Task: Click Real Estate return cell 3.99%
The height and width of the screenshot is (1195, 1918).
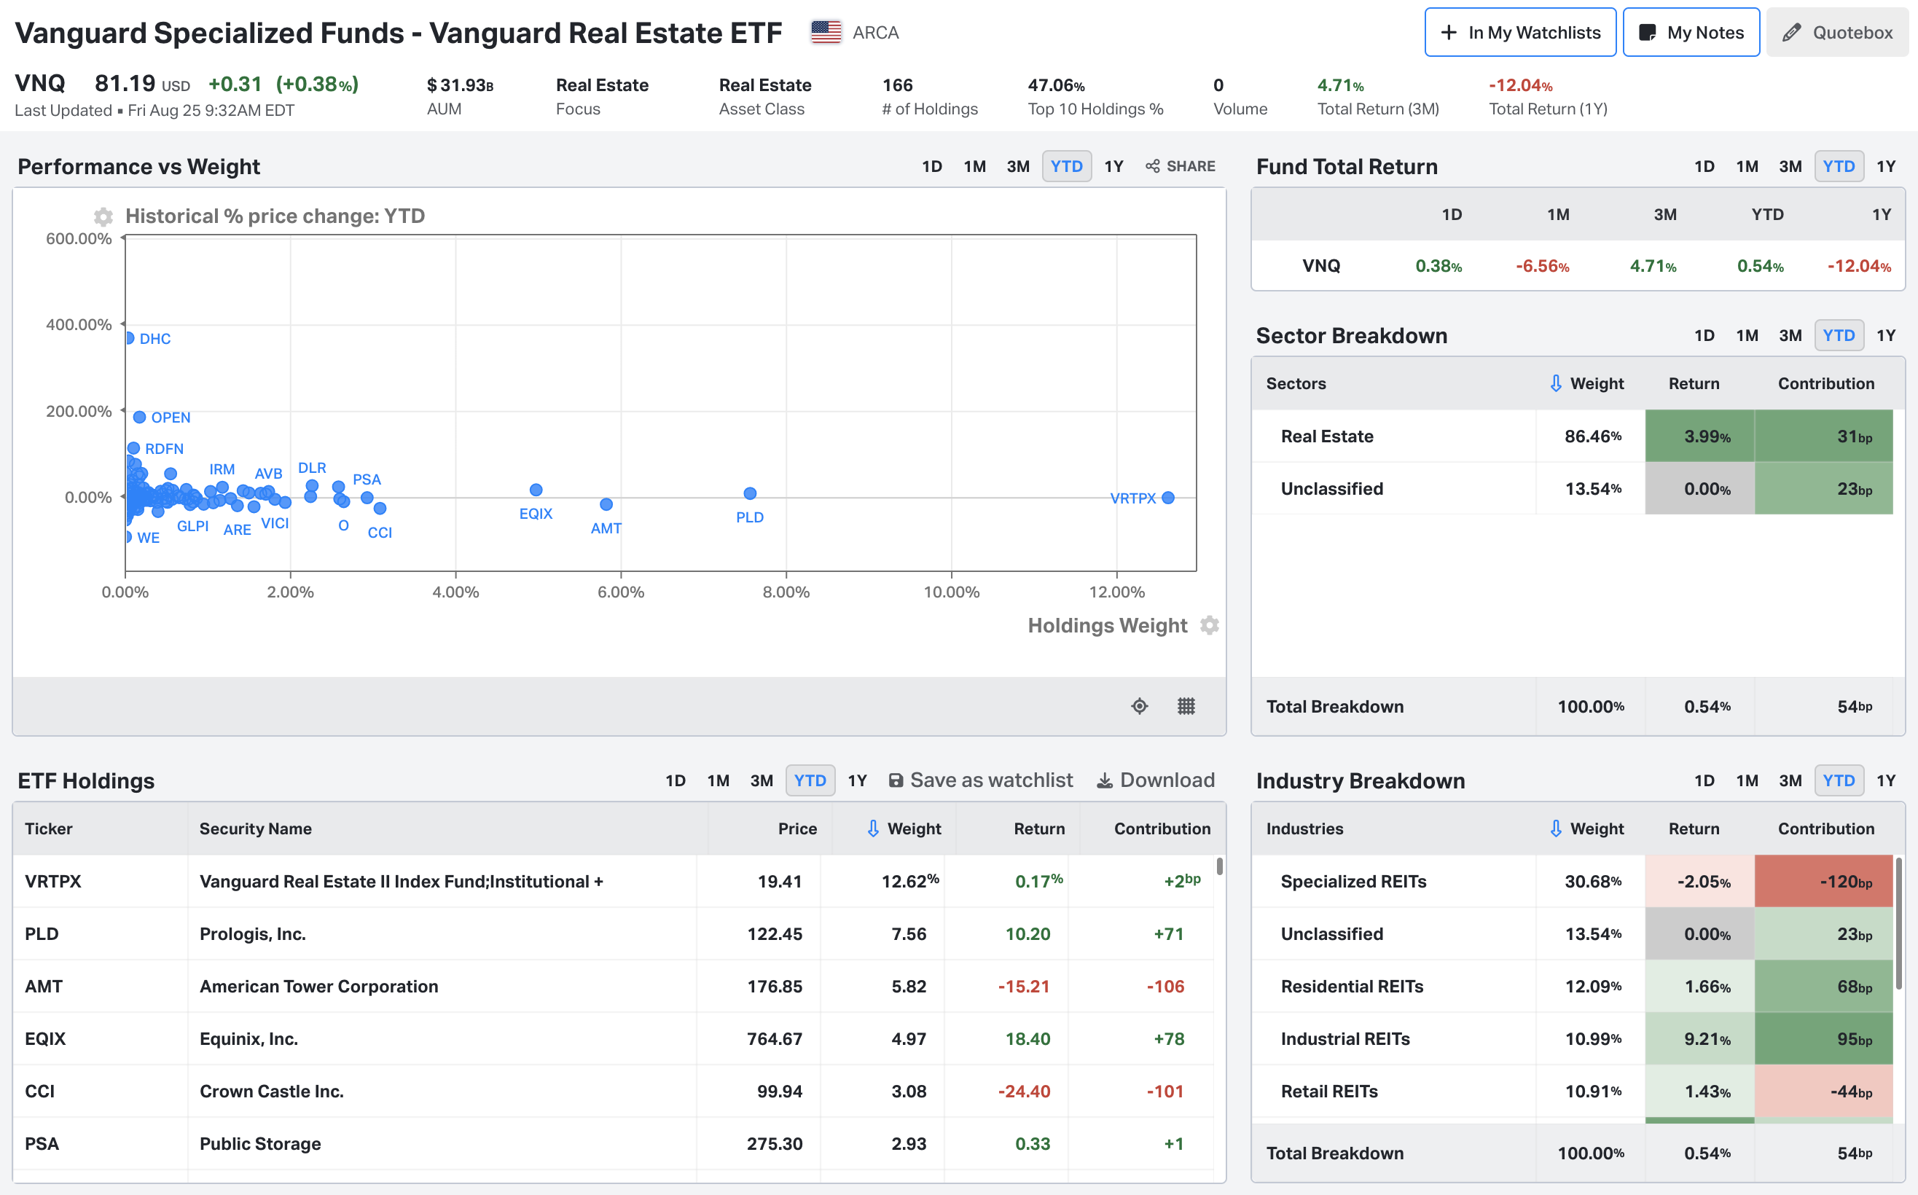Action: pos(1700,436)
